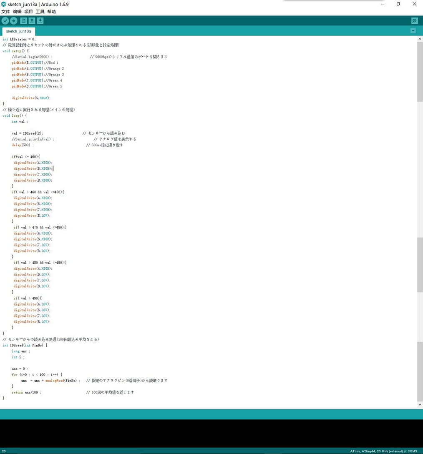Click the editor vertical scrollbar thumb
423x454 pixels.
420,72
